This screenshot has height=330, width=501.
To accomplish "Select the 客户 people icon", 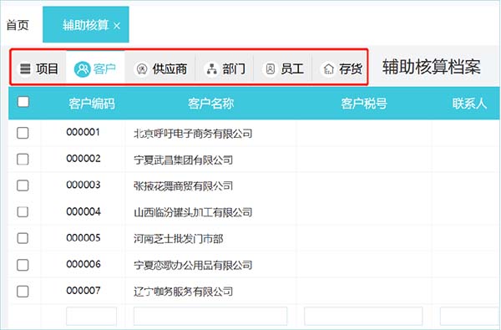I will (x=82, y=69).
